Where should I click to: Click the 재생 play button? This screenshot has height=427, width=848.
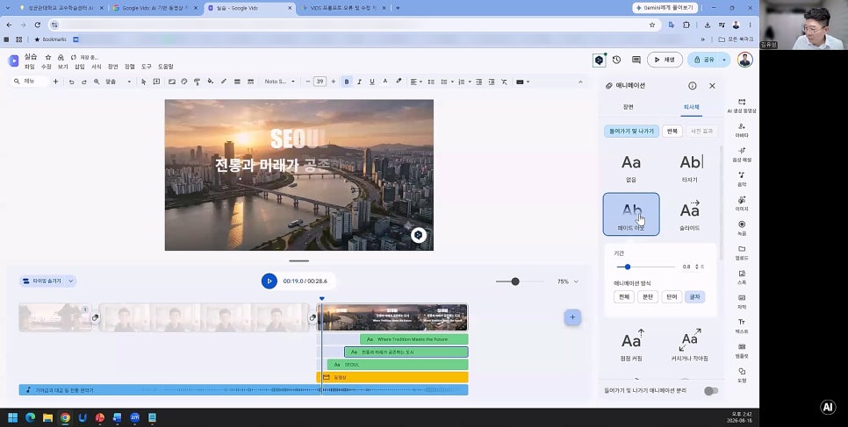point(665,60)
